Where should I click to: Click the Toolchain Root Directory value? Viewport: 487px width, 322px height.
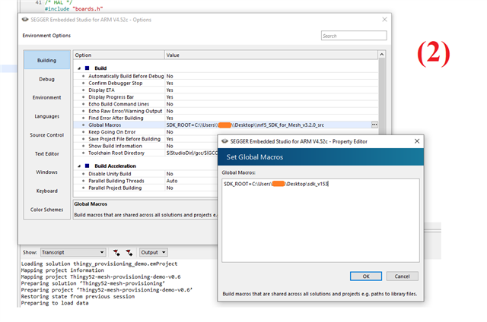(192, 153)
